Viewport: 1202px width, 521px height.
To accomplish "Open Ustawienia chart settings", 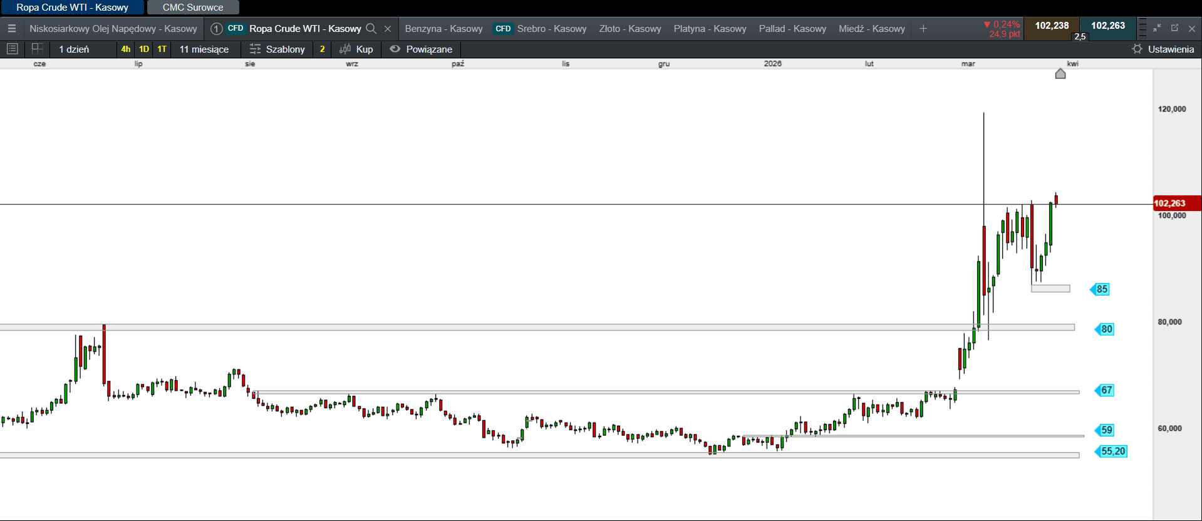I will 1163,49.
